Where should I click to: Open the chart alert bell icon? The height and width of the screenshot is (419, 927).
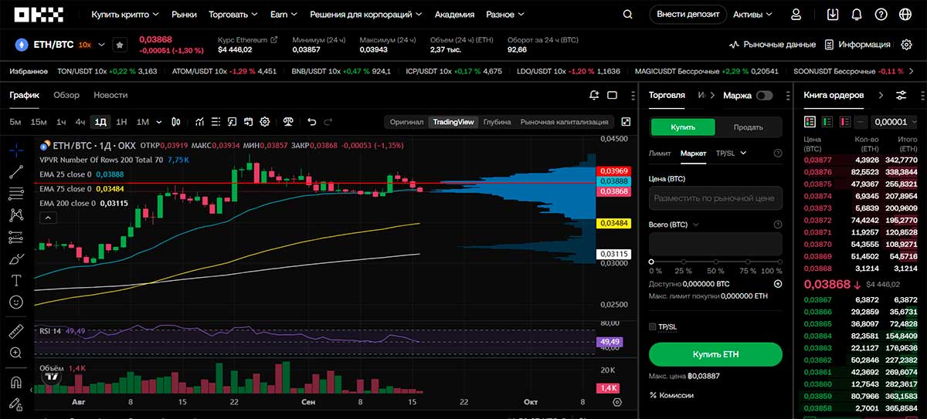(594, 95)
